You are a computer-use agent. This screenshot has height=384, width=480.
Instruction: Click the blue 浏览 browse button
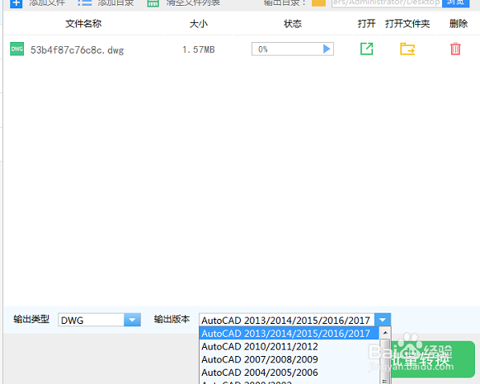[455, 3]
